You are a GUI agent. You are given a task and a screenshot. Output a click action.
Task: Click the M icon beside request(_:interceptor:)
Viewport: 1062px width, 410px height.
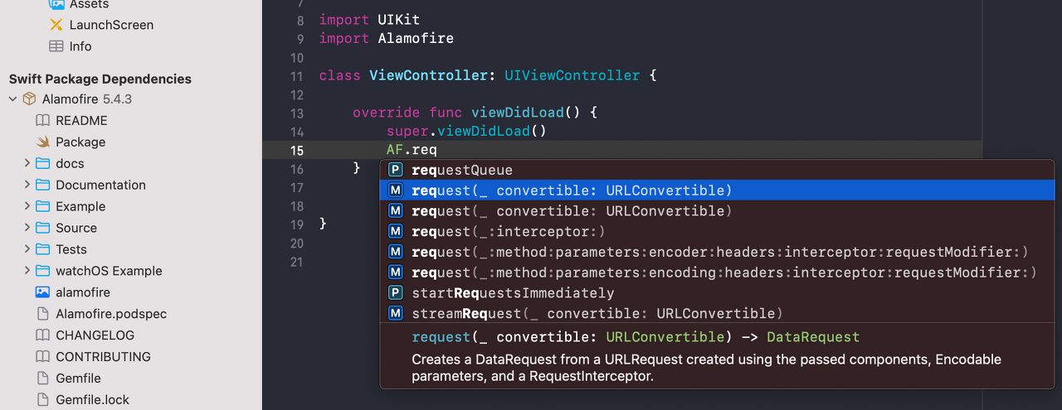(396, 231)
